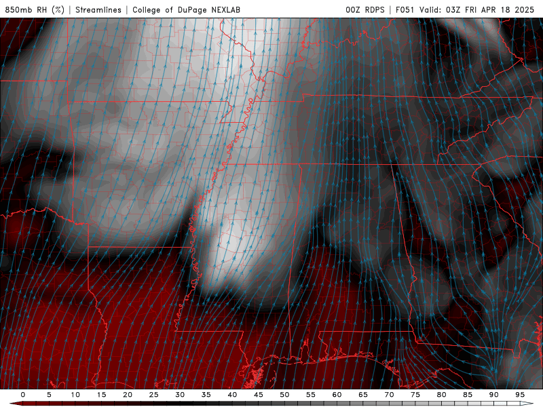Click the 25 value on the color scale
The image size is (543, 407).
point(154,395)
